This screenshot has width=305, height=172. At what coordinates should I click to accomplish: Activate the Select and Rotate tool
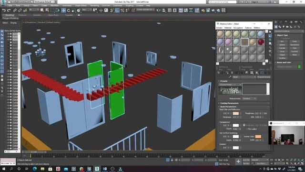coord(69,10)
